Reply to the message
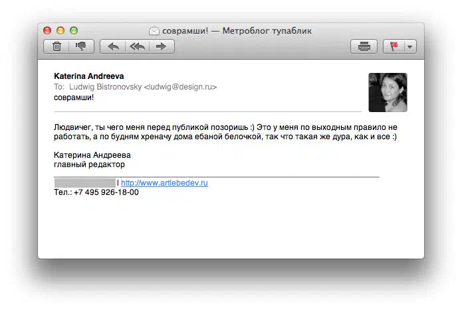462x311 pixels. [113, 46]
